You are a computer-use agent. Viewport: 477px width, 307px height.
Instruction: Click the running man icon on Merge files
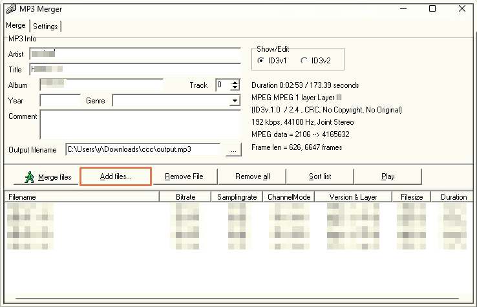click(x=29, y=177)
